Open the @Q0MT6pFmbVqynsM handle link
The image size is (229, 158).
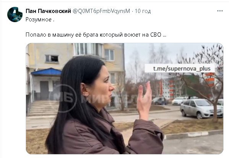[101, 11]
